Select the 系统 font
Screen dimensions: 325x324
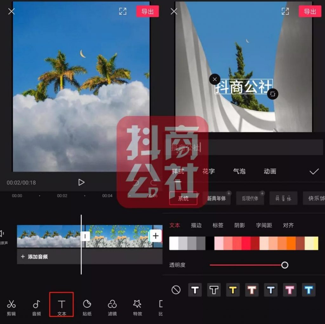click(183, 198)
